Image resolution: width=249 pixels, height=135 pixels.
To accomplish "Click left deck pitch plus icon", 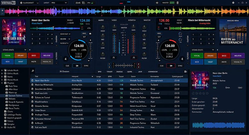I will 91,40.
